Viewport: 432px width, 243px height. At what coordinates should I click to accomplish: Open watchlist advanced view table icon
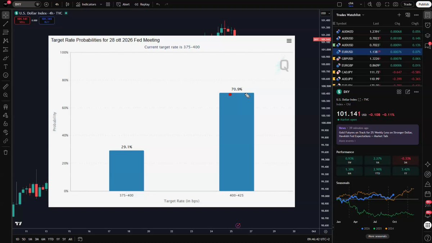click(x=408, y=15)
